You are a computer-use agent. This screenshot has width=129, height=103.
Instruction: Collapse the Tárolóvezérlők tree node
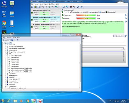(x=6, y=86)
